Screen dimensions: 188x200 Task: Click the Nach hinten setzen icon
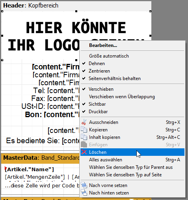84,193
